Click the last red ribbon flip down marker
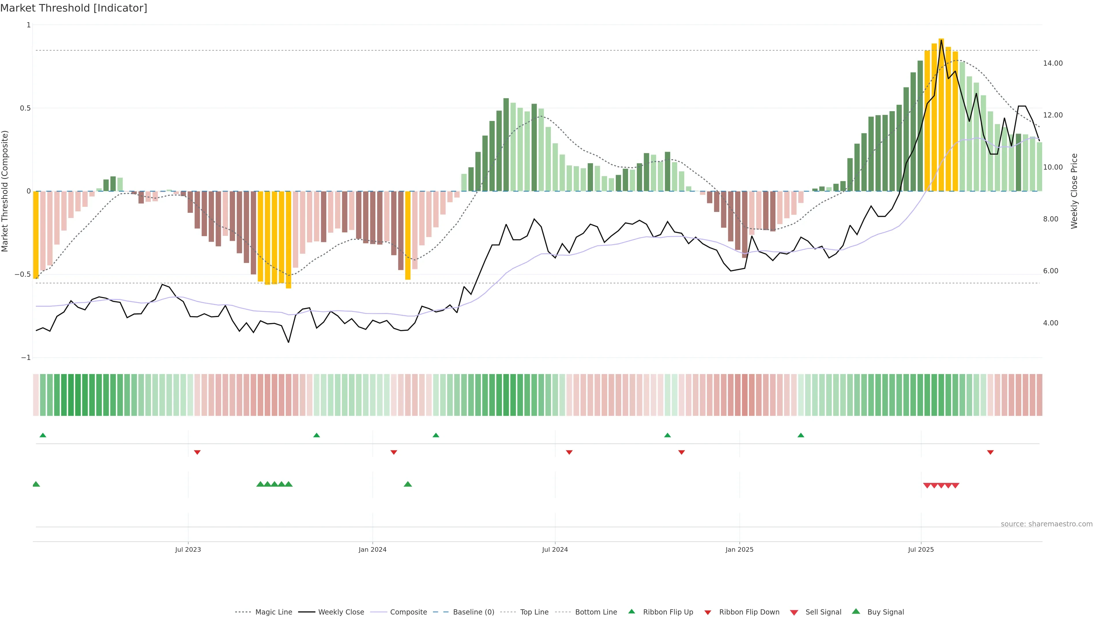The height and width of the screenshot is (622, 1107). 990,452
